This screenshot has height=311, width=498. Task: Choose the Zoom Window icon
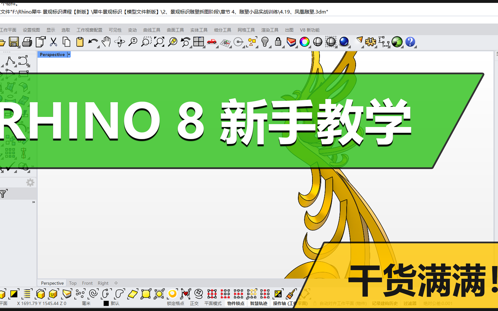(146, 42)
